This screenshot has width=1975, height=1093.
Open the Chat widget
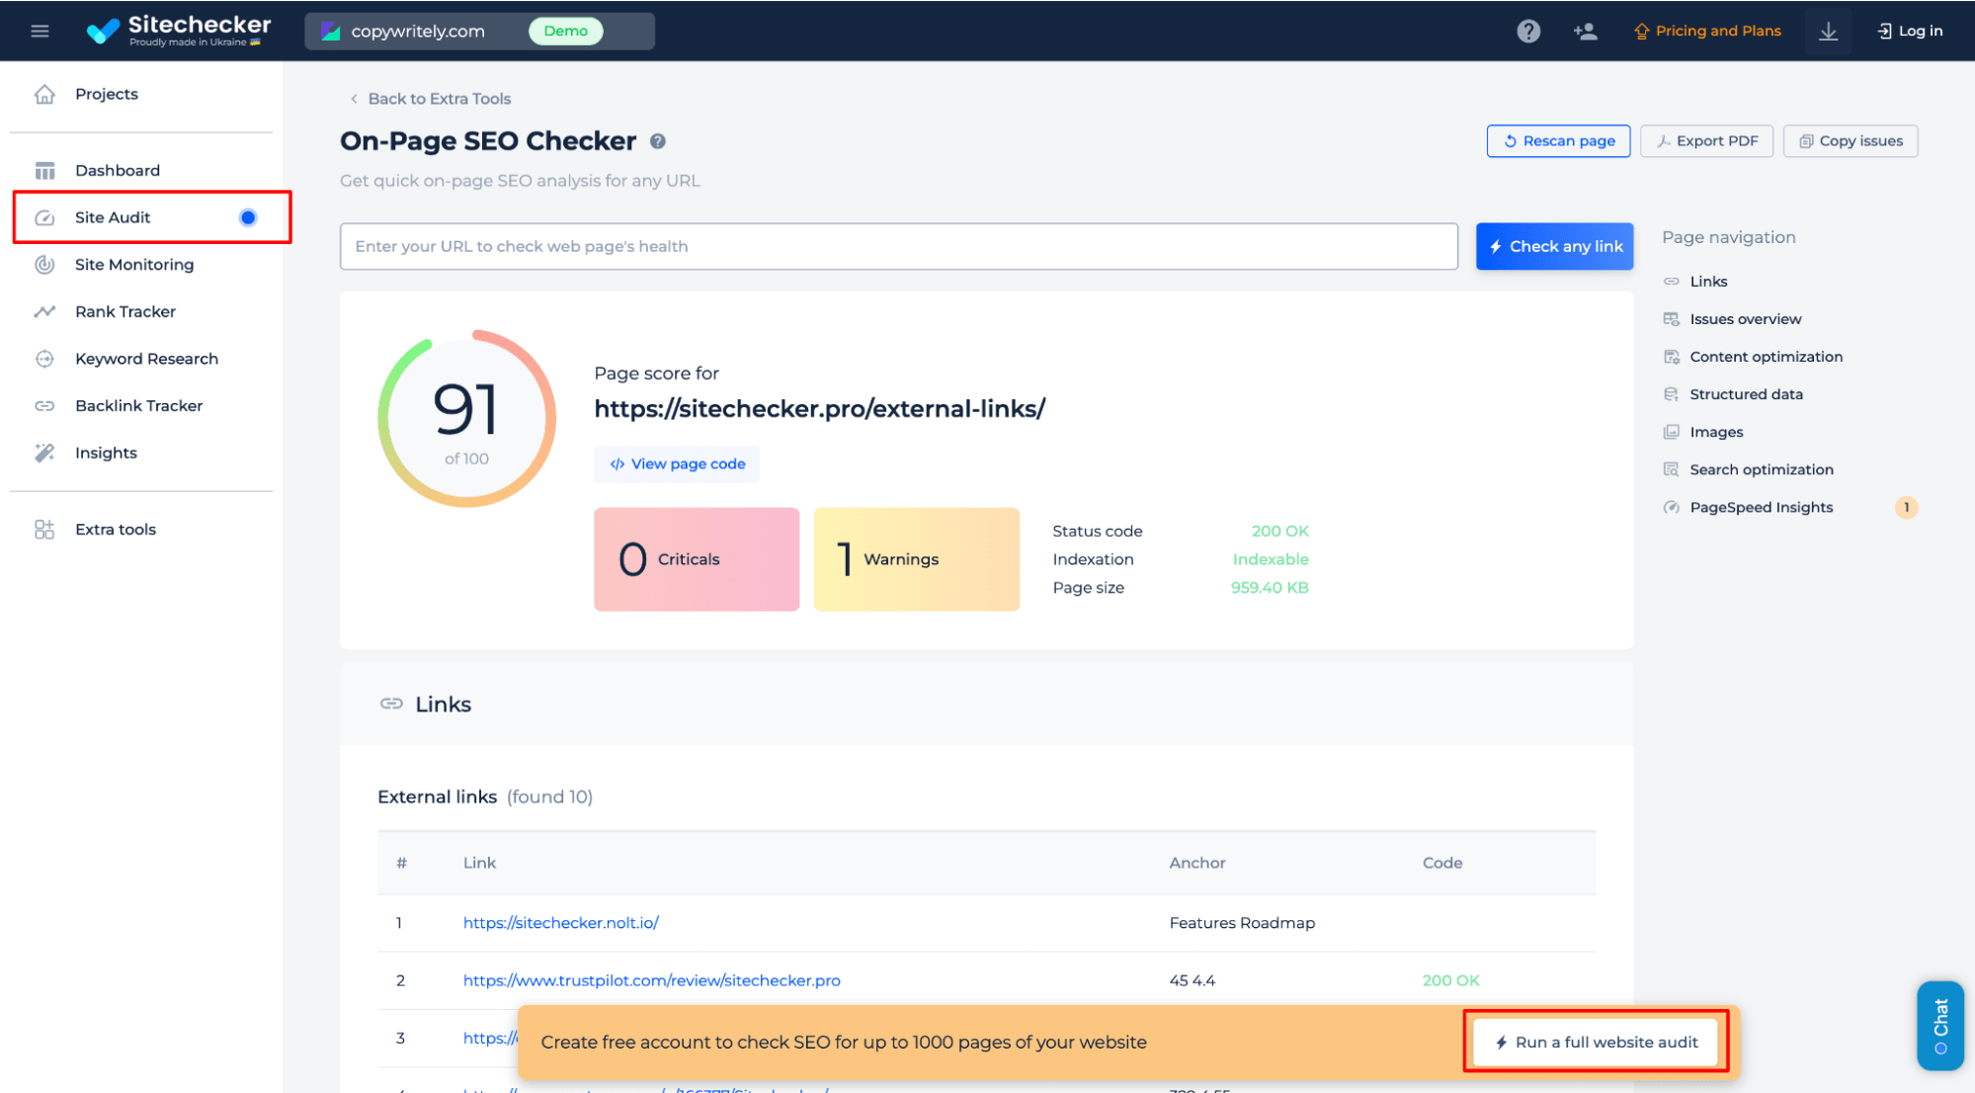[x=1939, y=1026]
